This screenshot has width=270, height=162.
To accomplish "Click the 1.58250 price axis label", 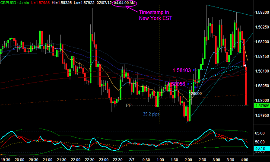I will pos(262,27).
